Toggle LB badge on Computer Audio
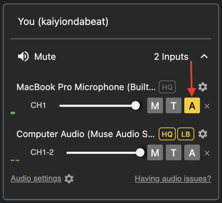The image size is (222, 203). click(x=186, y=134)
